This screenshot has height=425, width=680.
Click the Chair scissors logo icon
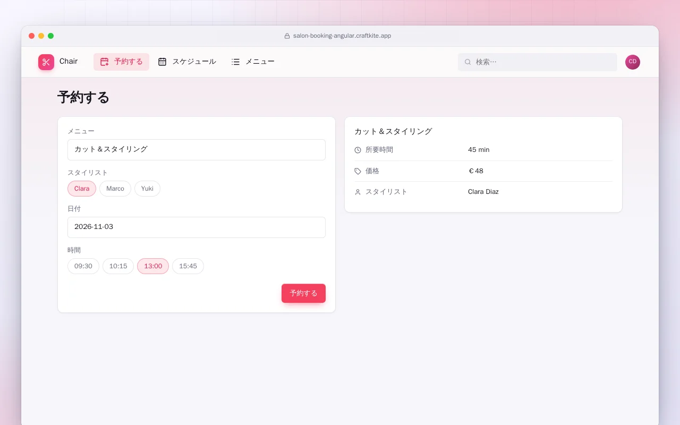46,62
